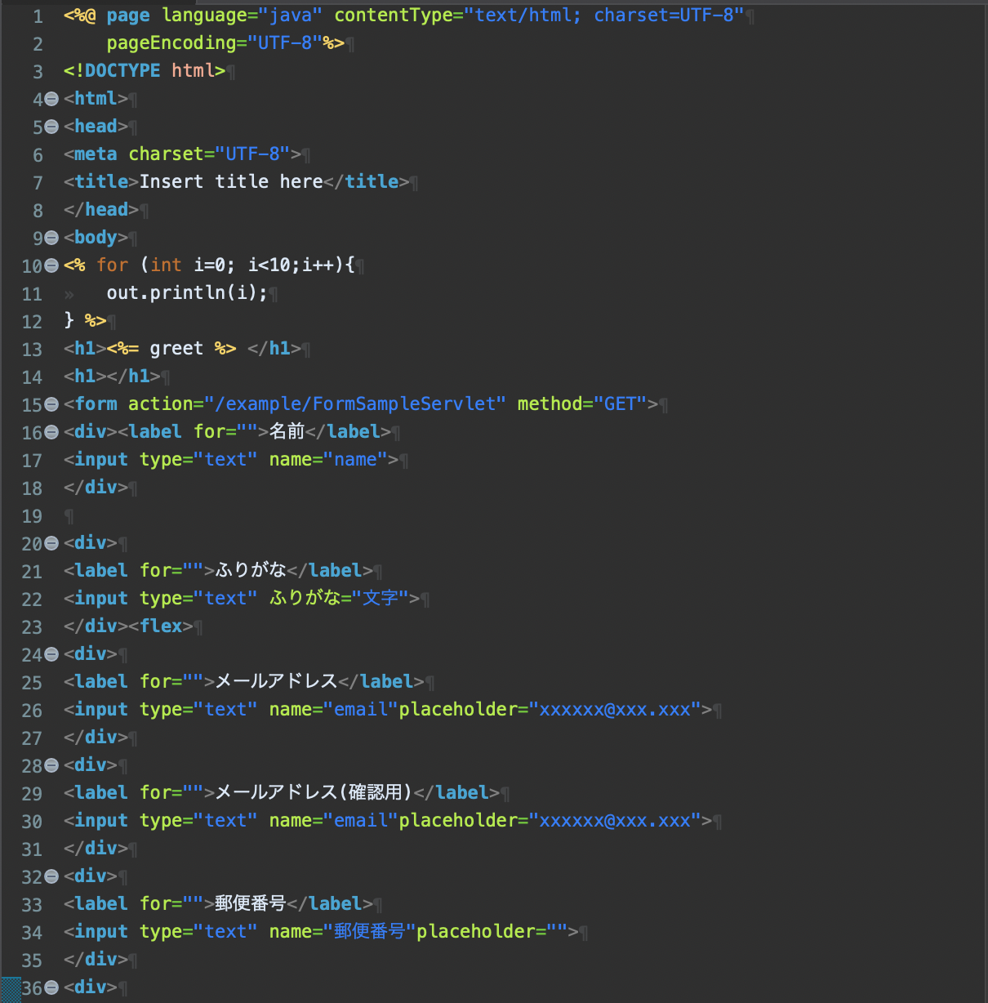988x1003 pixels.
Task: Collapse the head section fold marker
Action: coord(51,127)
